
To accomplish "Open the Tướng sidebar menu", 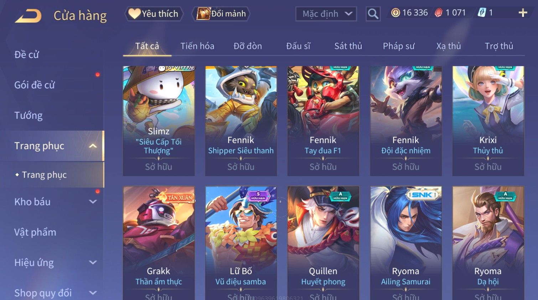I will (x=29, y=115).
